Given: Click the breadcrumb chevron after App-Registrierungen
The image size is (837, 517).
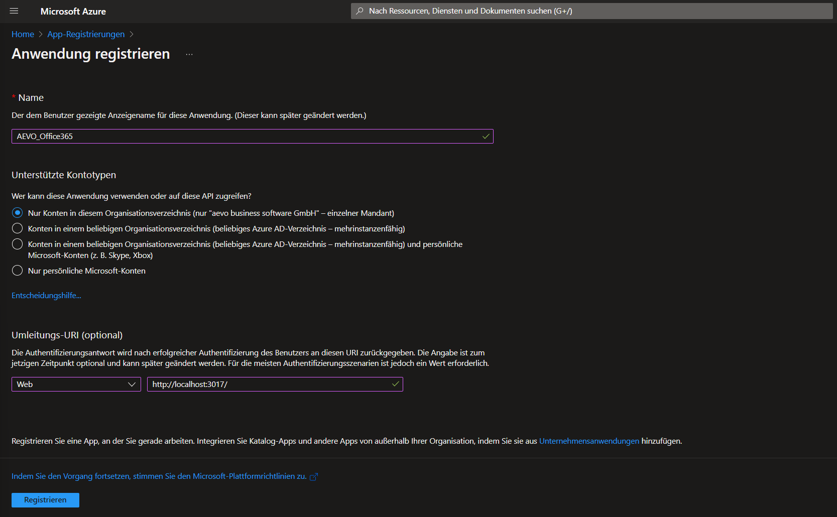Looking at the screenshot, I should (132, 34).
